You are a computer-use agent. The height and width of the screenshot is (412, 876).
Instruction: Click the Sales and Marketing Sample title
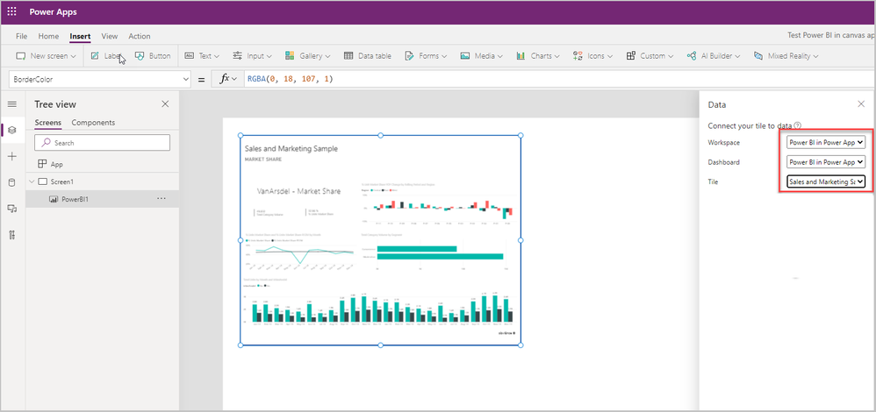[291, 148]
